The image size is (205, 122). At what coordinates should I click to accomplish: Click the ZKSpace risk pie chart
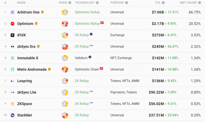[65, 104]
